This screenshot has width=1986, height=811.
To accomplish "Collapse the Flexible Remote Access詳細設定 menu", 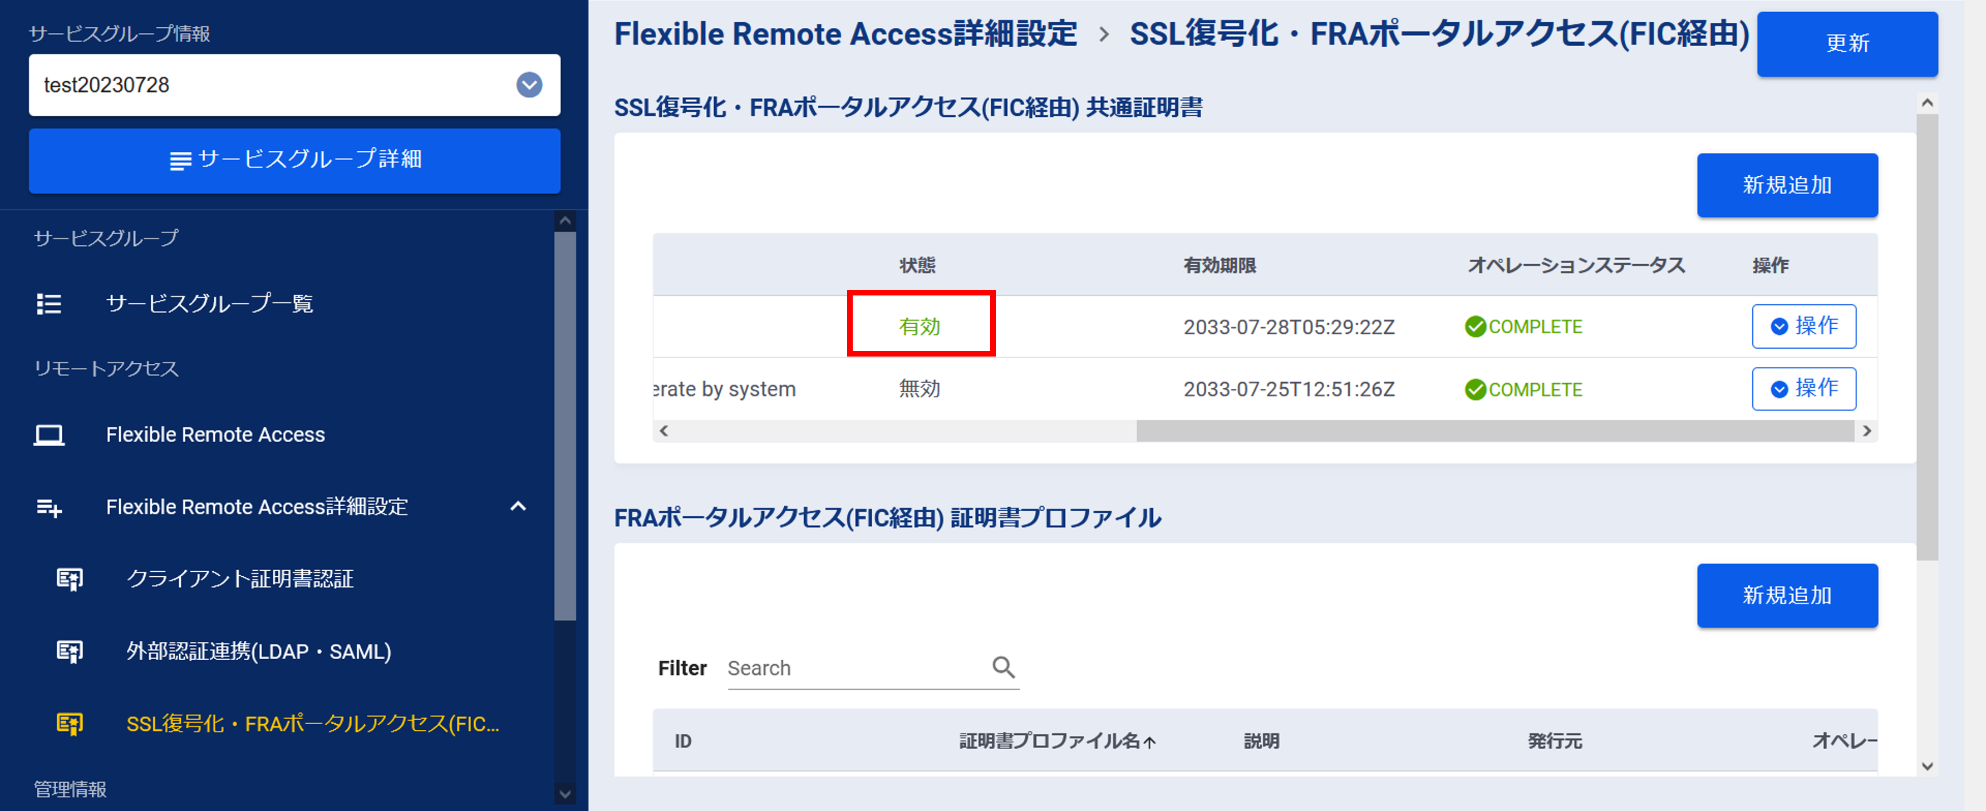I will click(x=518, y=507).
